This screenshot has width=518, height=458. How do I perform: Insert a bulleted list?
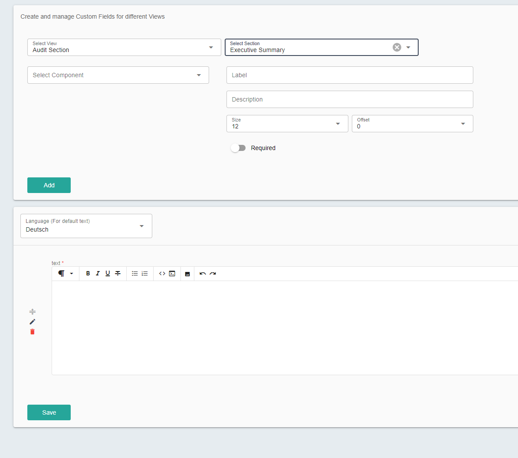tap(135, 273)
